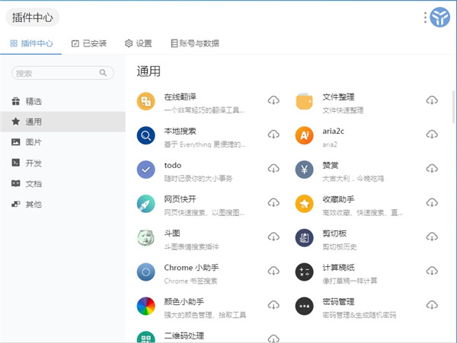
Task: Switch to the 已安装 tab
Action: (x=89, y=43)
